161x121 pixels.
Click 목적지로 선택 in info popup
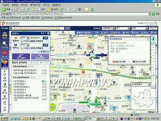139,62
